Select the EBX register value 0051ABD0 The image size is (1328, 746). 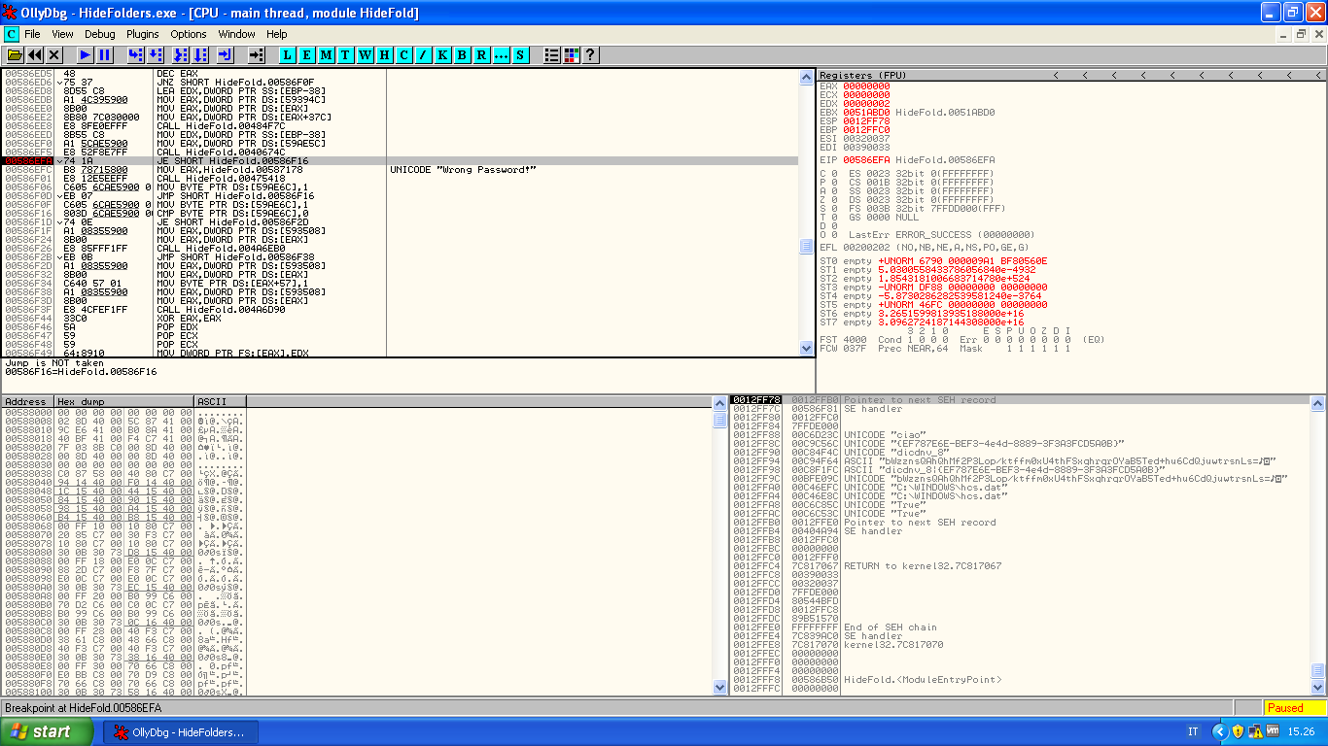[865, 112]
